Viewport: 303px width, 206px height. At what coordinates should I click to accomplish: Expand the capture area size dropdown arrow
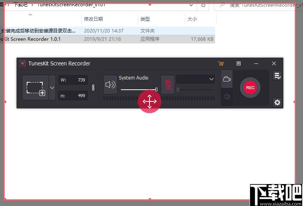[52, 88]
